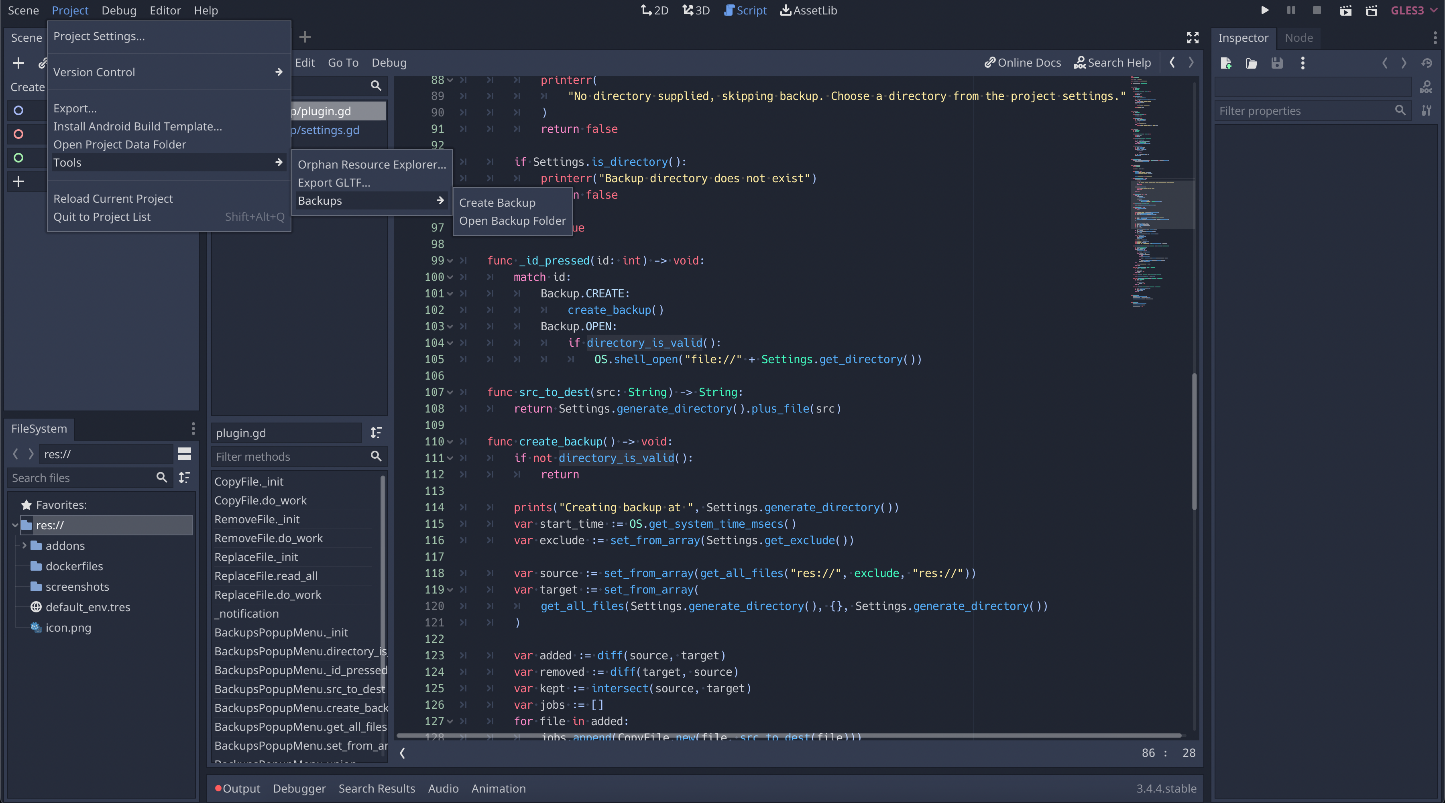Image resolution: width=1445 pixels, height=803 pixels.
Task: Open Online Docs link
Action: coord(1023,62)
